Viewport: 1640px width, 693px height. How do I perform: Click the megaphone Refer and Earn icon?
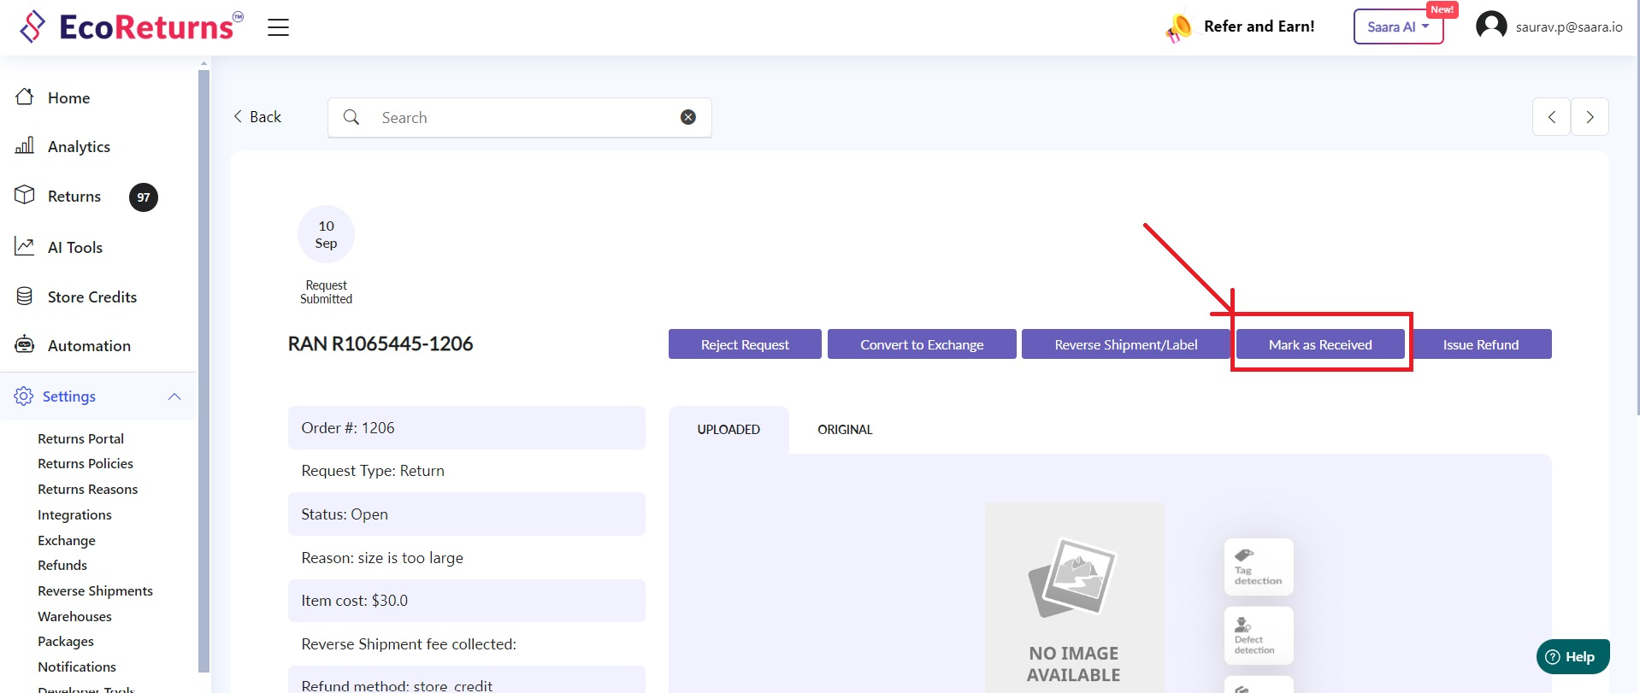[1178, 27]
